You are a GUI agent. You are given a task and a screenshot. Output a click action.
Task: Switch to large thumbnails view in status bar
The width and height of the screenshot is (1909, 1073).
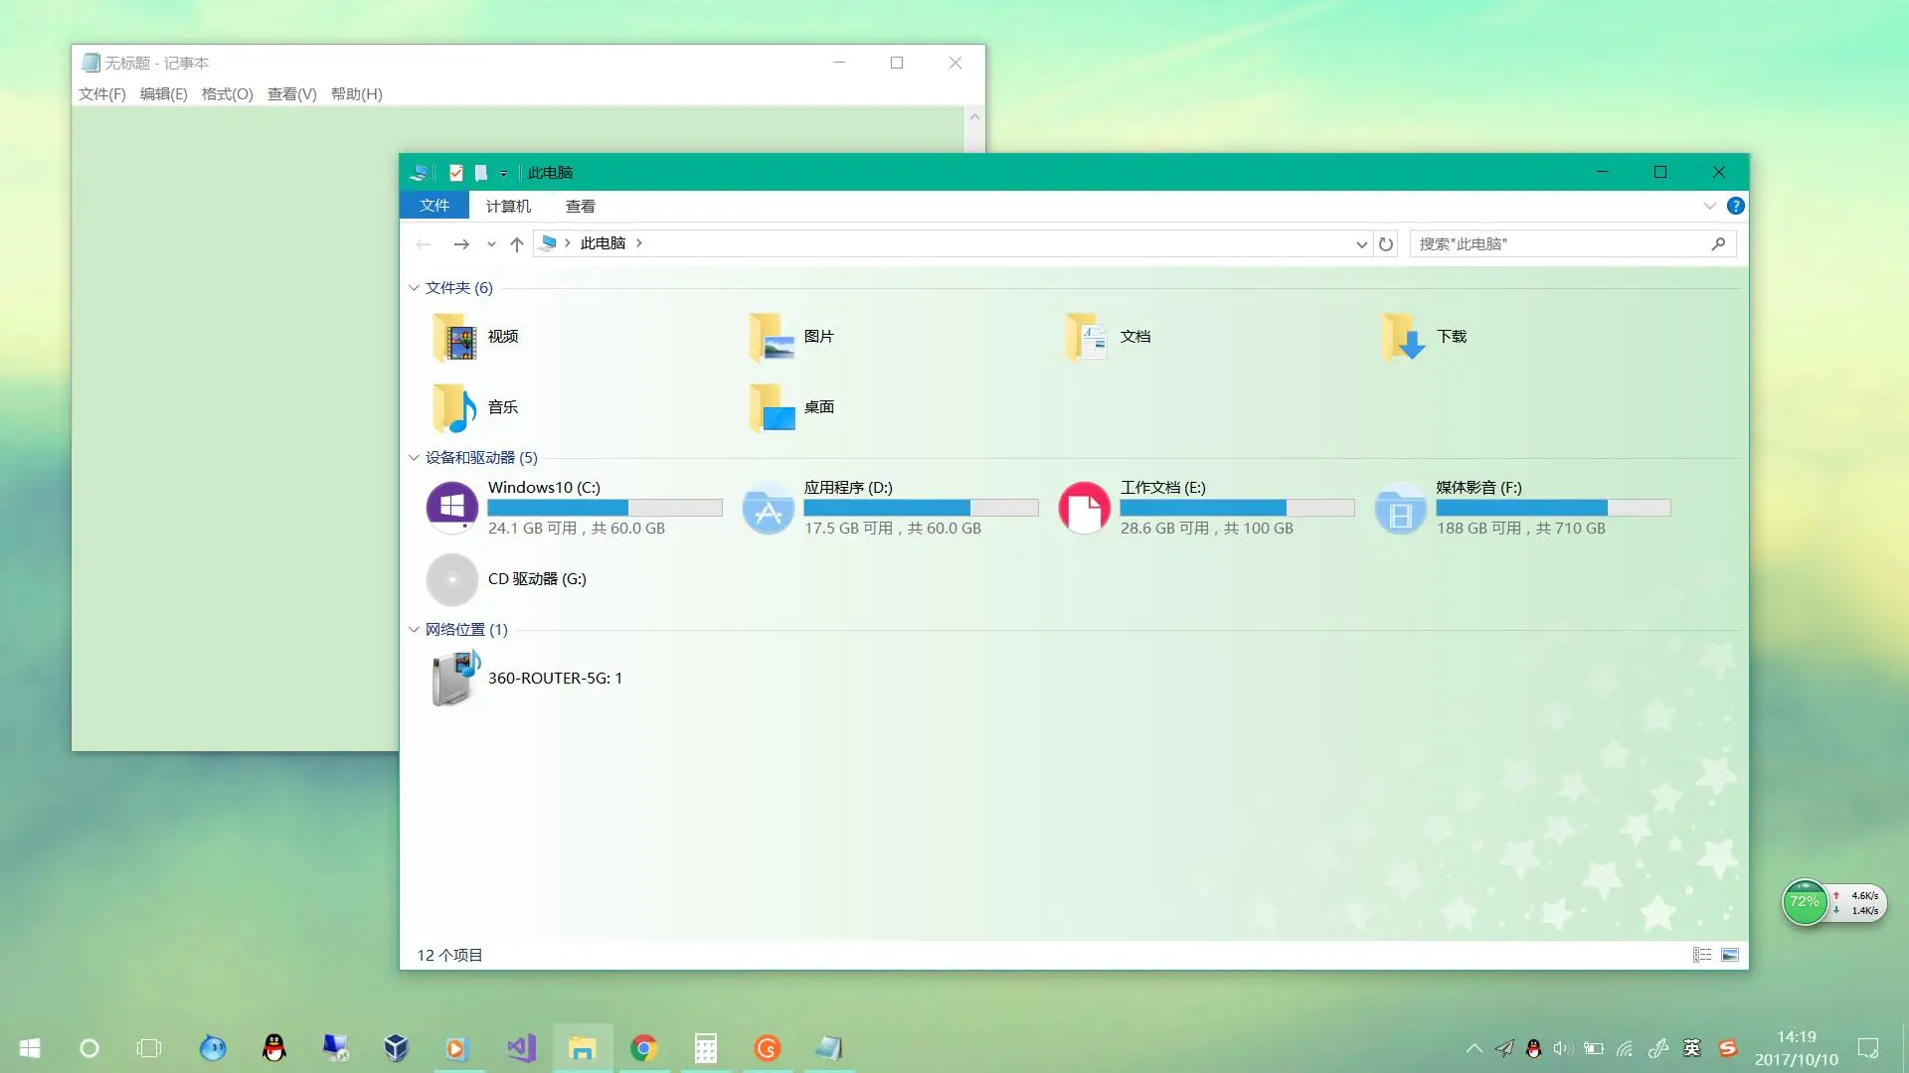point(1730,954)
